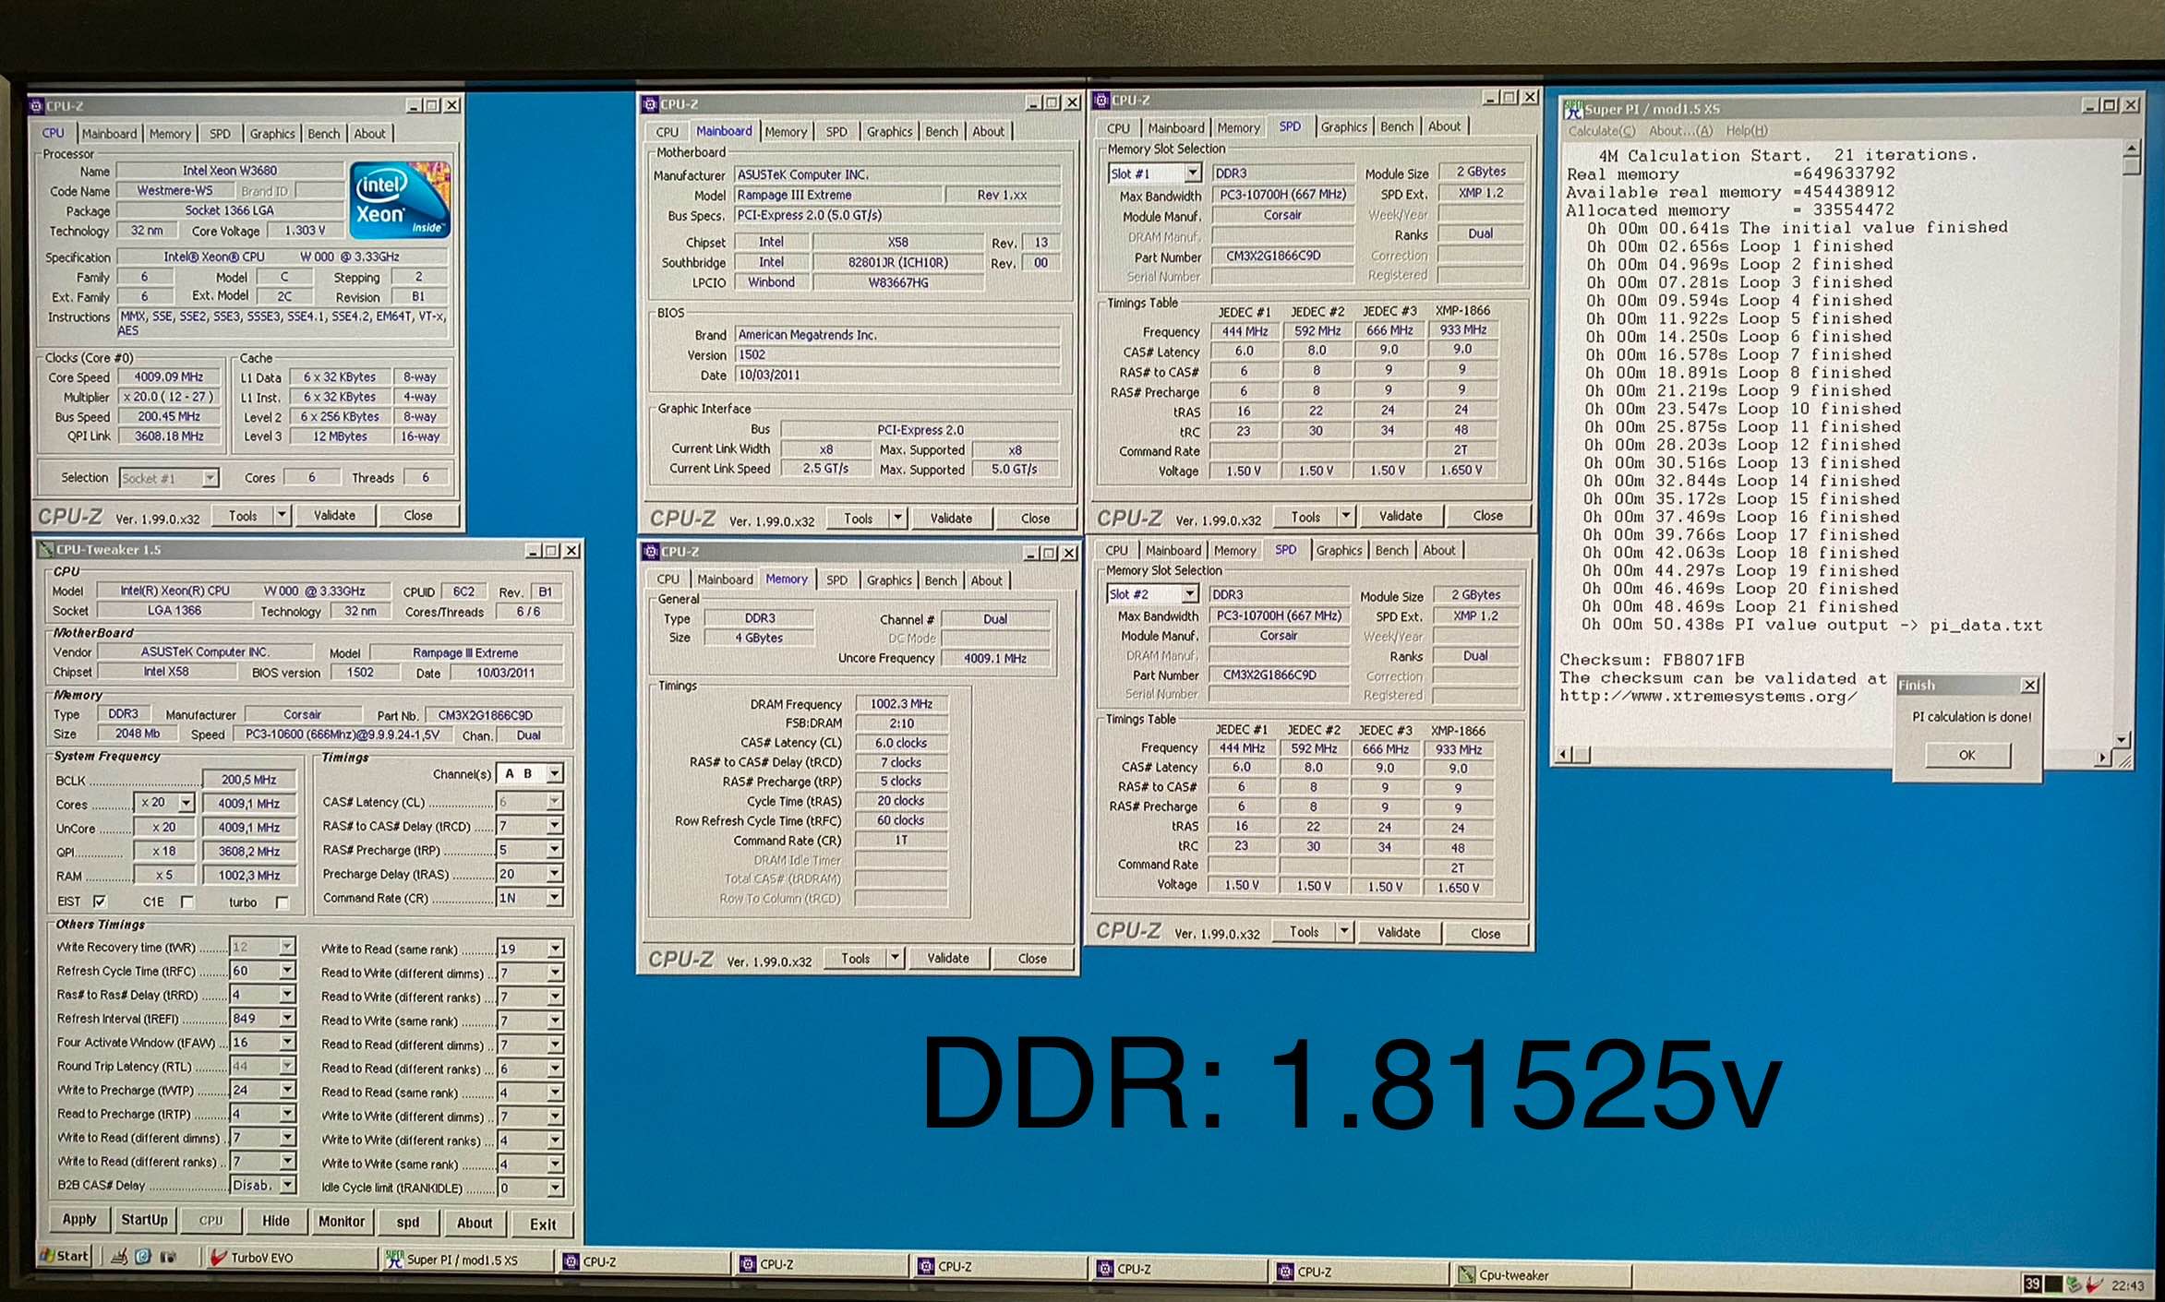Expand Tools arrow in the Xeon W3680 CPU-Z window
Viewport: 2165px width, 1302px height.
pos(283,515)
